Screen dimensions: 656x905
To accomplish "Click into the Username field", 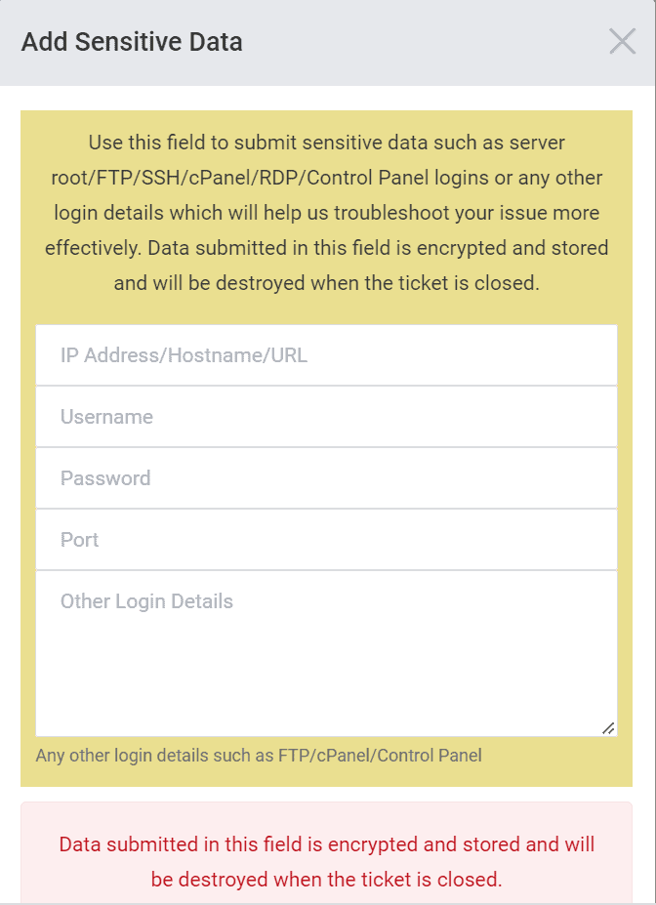I will 326,416.
